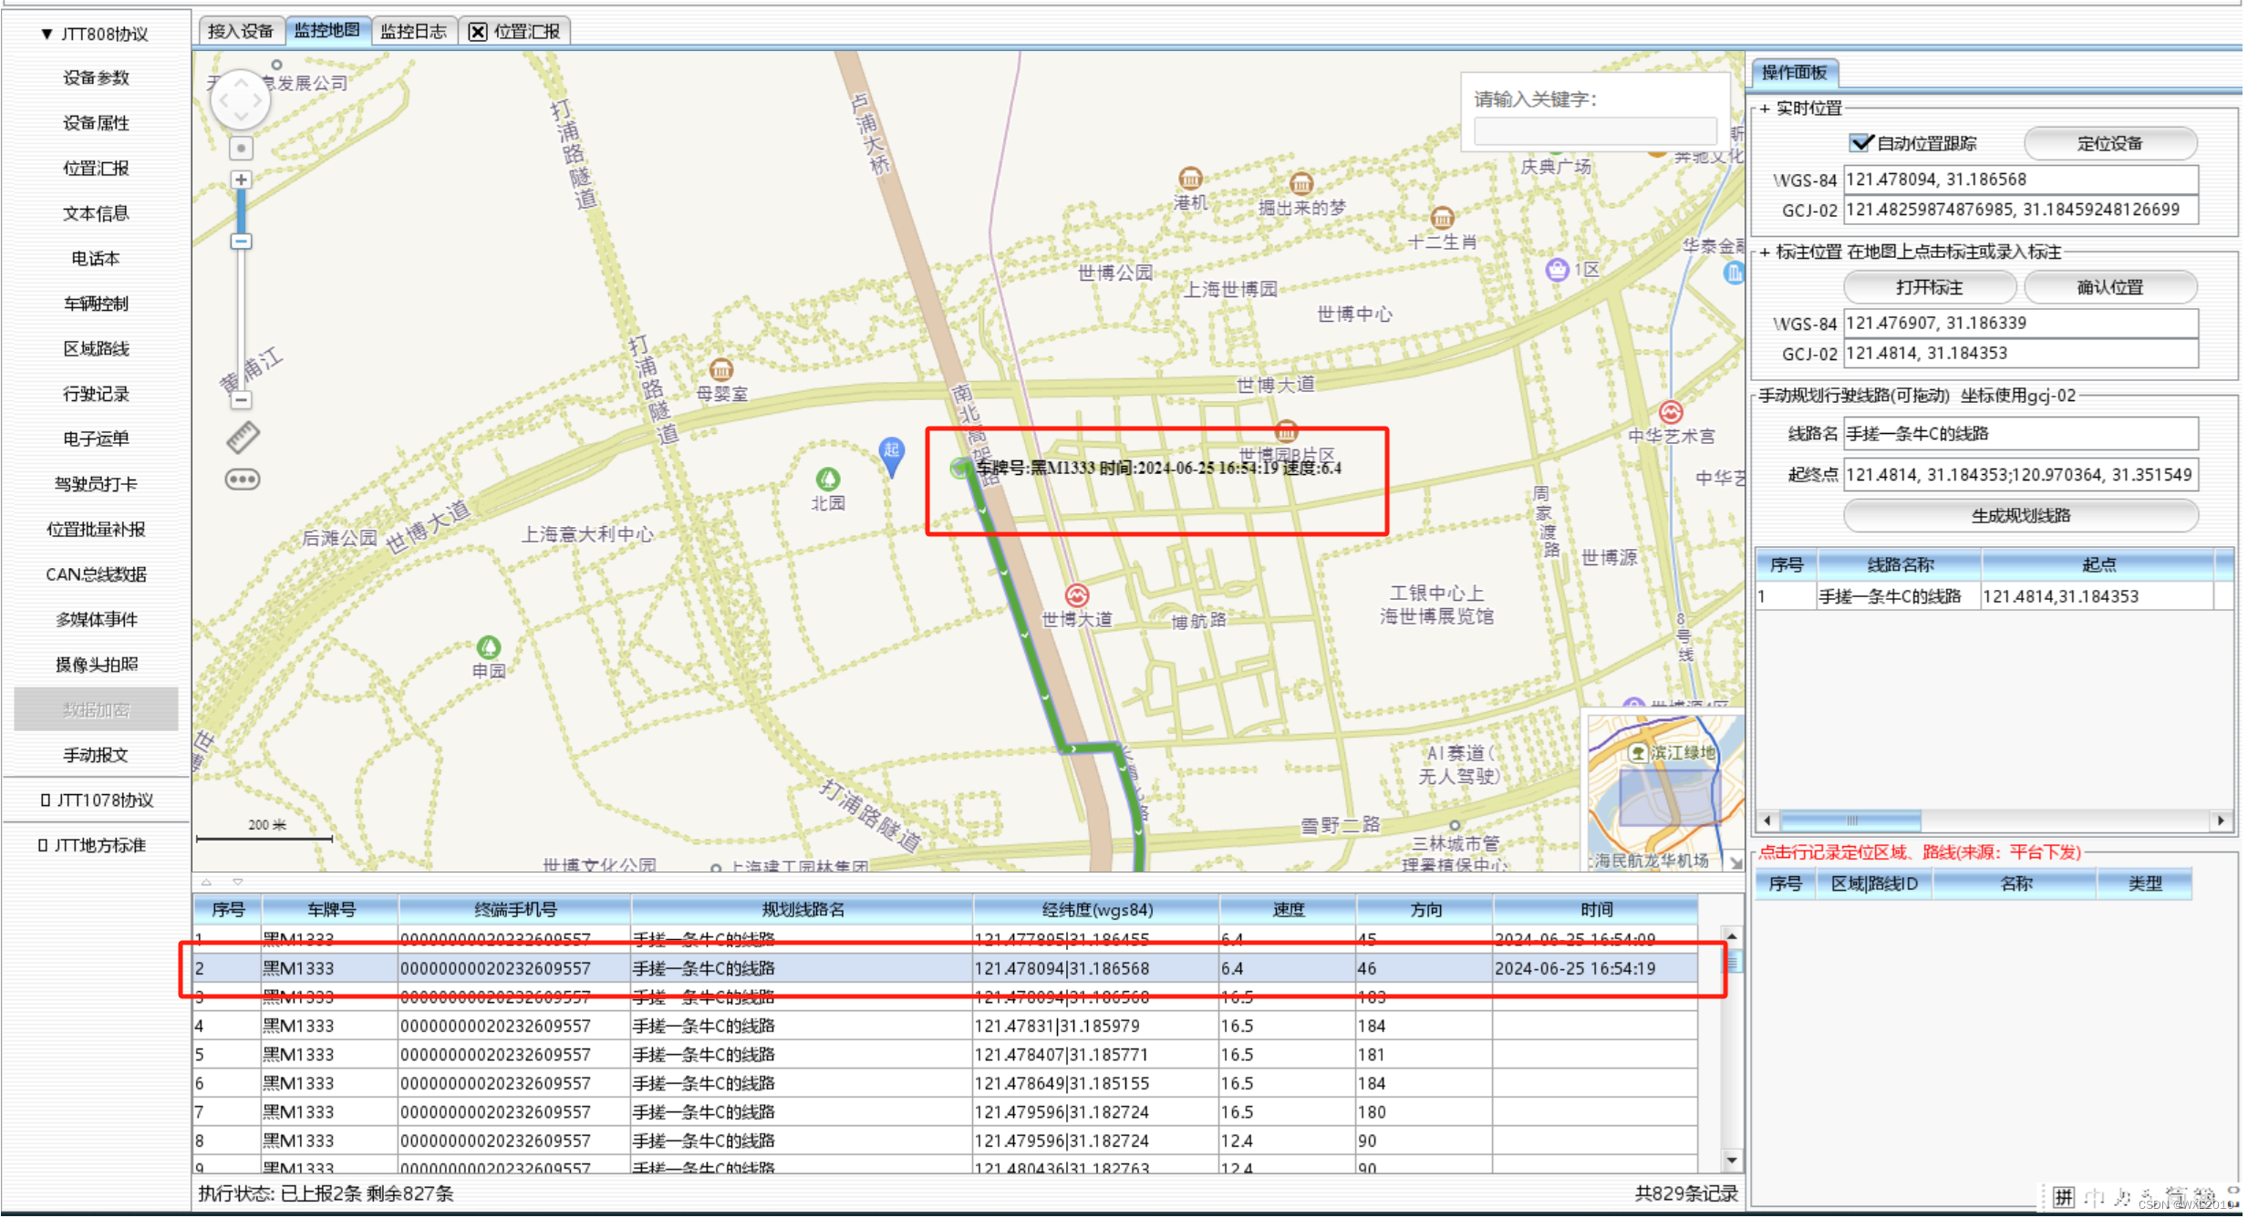Close the 位置汇报 tab with X
Image resolution: width=2248 pixels, height=1218 pixels.
(477, 32)
